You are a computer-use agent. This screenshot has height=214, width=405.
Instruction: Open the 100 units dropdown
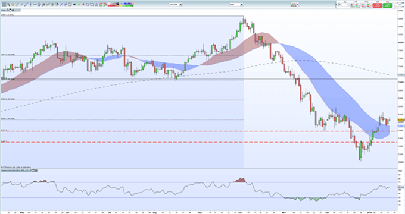click(x=176, y=4)
